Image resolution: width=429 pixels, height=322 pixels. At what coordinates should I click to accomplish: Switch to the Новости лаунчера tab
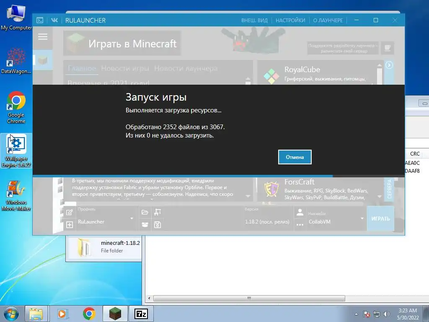point(186,68)
